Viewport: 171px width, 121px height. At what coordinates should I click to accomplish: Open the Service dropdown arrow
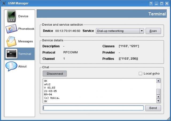(x=142, y=31)
